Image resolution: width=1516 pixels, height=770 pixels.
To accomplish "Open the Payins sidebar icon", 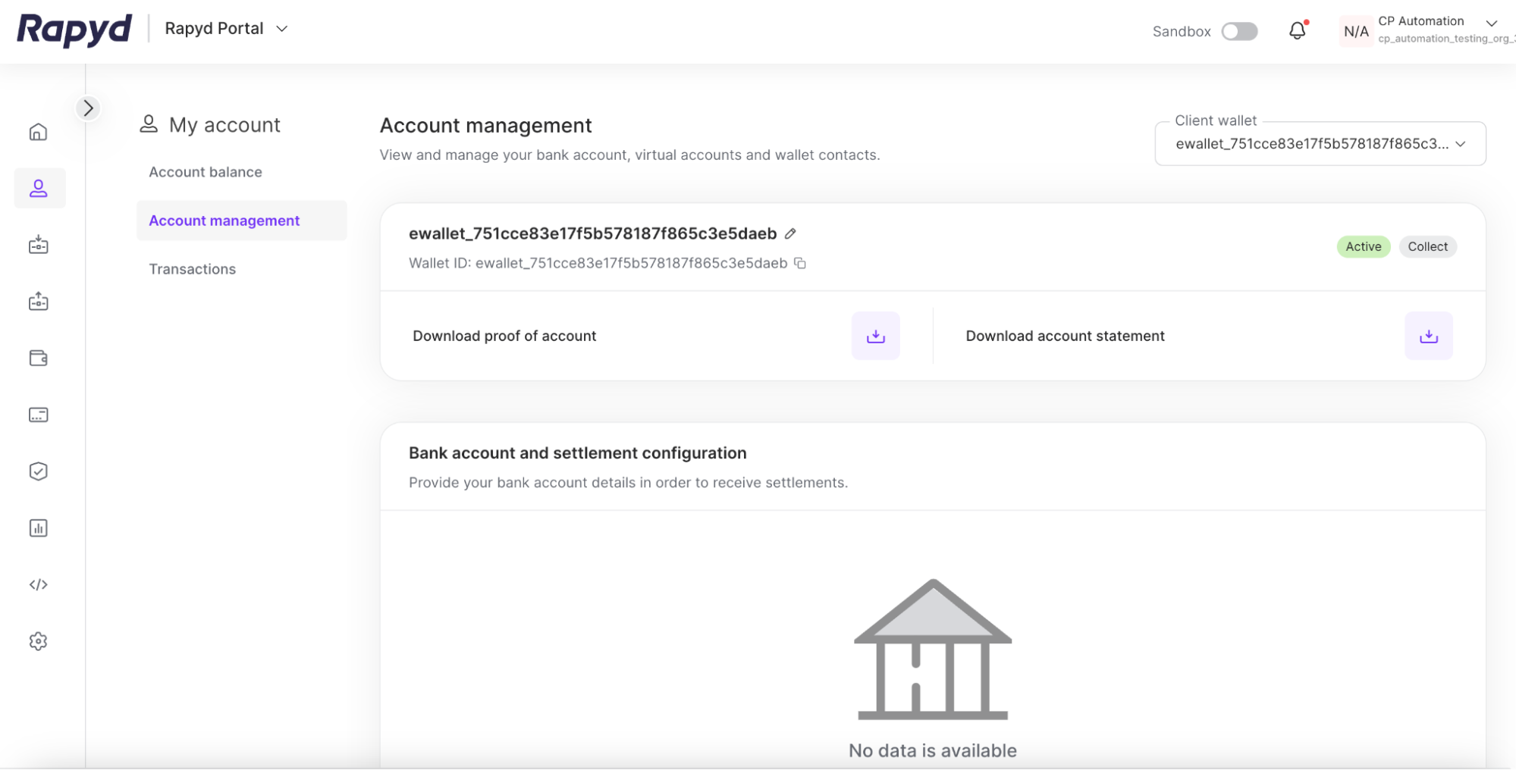I will point(38,245).
